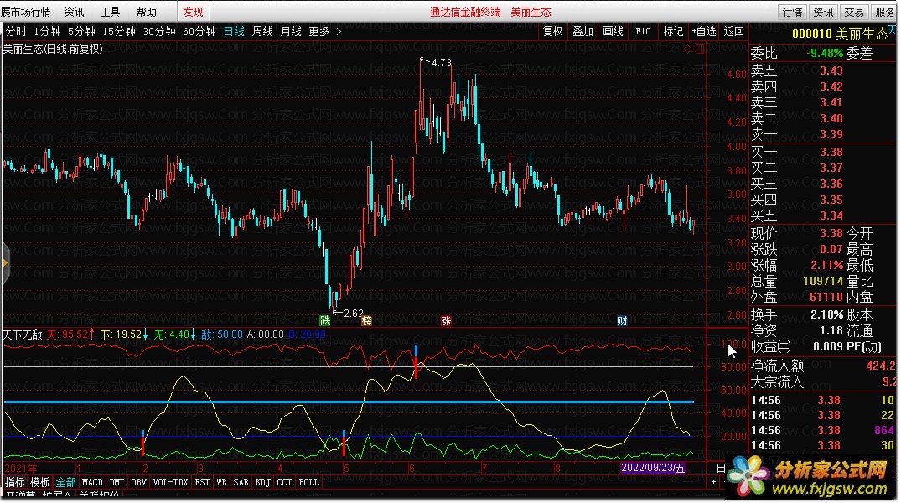Select the 30分钟 timeframe

point(159,31)
